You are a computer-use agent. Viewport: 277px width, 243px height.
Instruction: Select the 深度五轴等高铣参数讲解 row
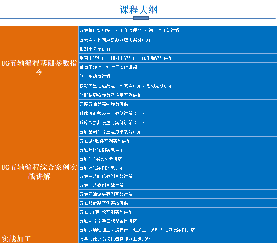[x=104, y=104]
